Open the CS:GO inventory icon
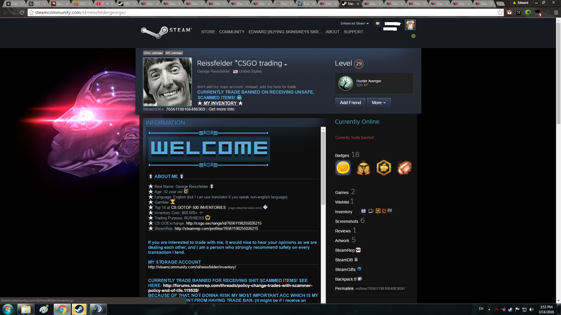 pos(390,211)
